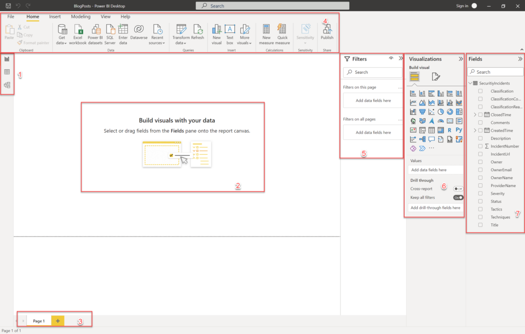Select the Pie chart visualization
Image resolution: width=525 pixels, height=334 pixels.
440,112
